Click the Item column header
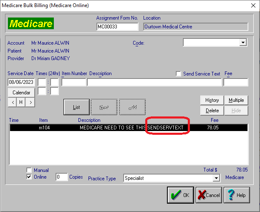 (x=43, y=120)
